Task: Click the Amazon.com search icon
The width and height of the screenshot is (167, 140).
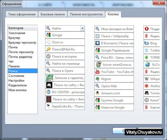Action: [x=97, y=93]
